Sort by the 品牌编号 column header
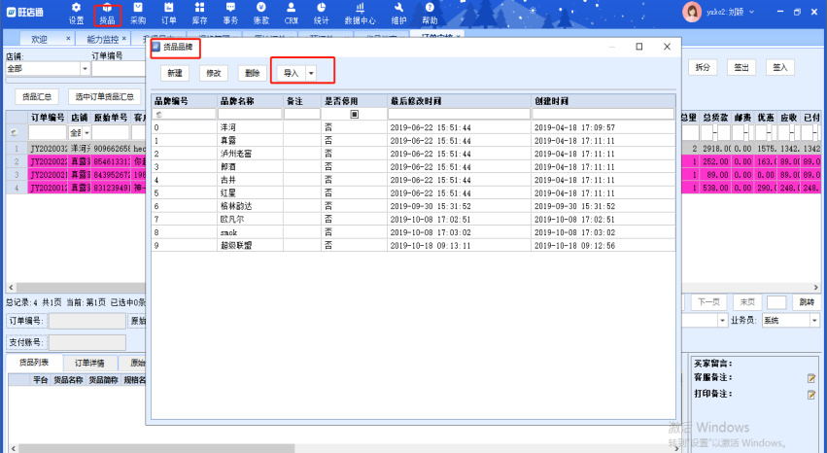The height and width of the screenshot is (453, 827). pos(184,101)
